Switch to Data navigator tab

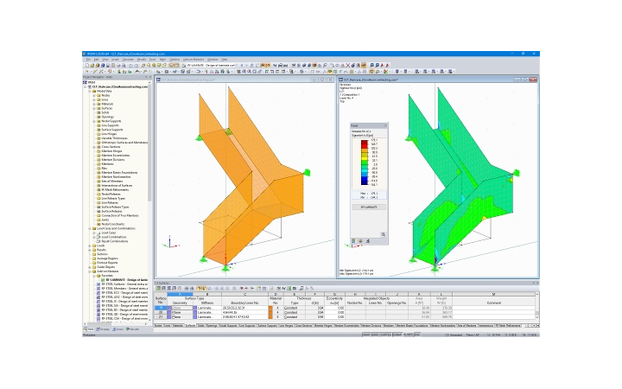[89, 329]
